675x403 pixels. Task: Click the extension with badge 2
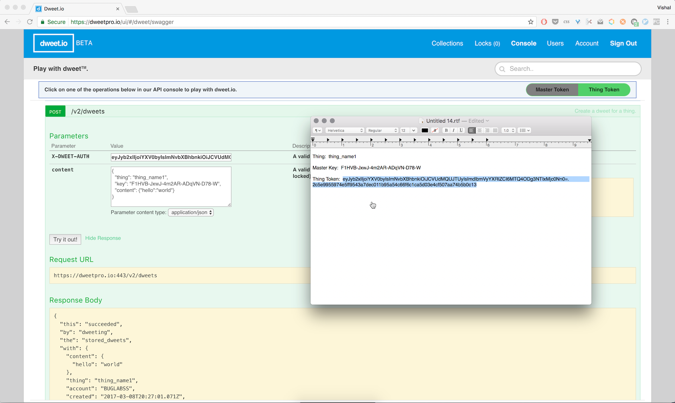click(x=634, y=22)
